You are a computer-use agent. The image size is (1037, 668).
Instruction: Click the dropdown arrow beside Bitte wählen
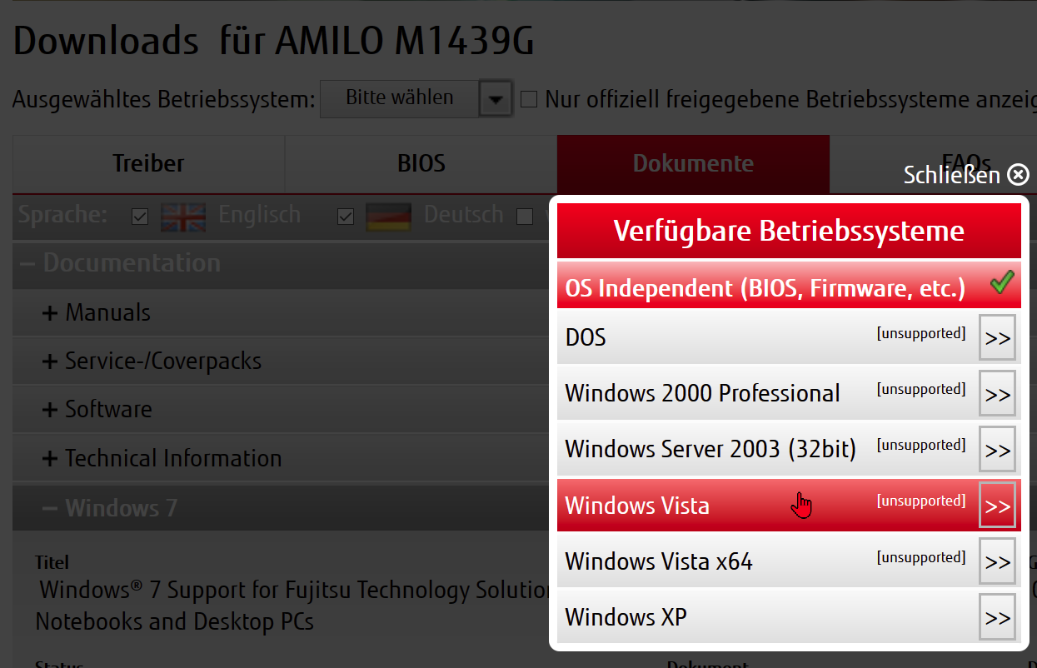[x=496, y=100]
